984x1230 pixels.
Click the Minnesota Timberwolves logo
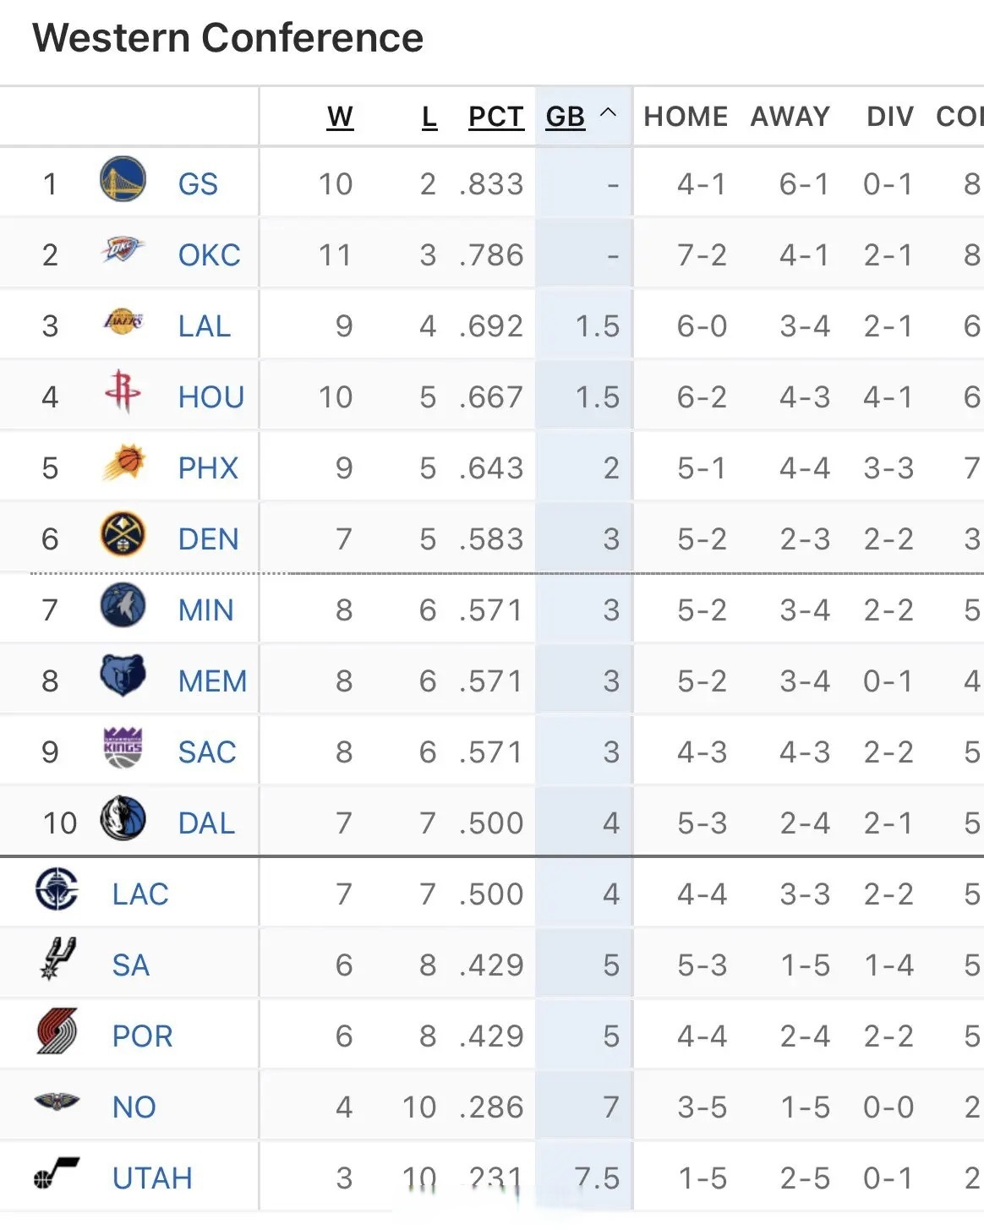(x=123, y=606)
